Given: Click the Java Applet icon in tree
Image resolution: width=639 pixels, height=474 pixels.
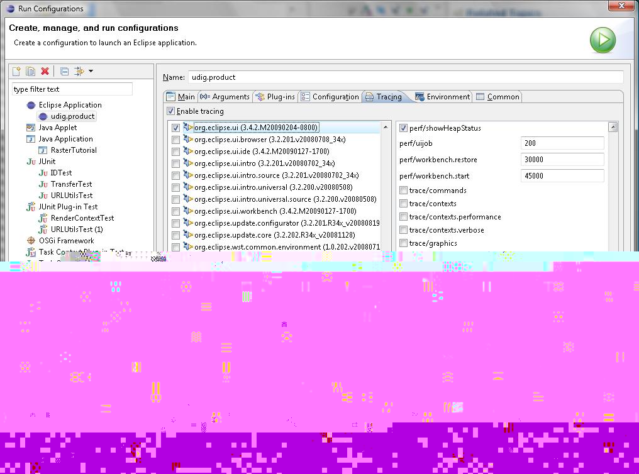Looking at the screenshot, I should 31,128.
